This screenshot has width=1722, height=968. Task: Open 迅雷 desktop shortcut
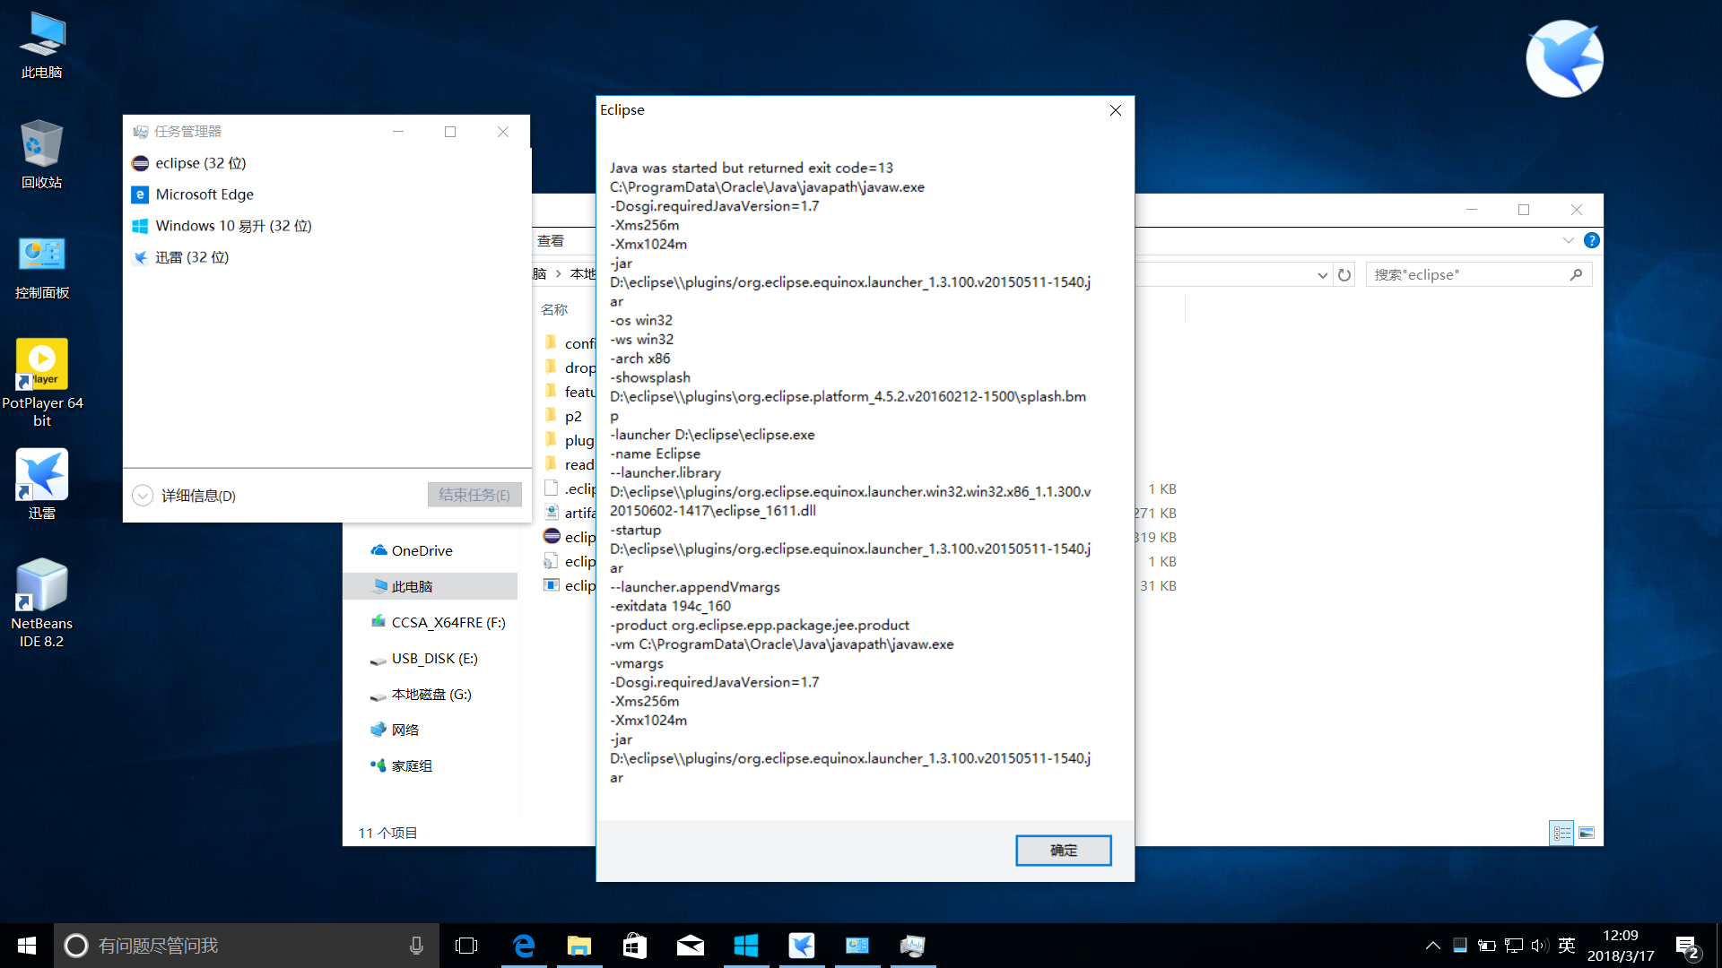click(x=42, y=484)
